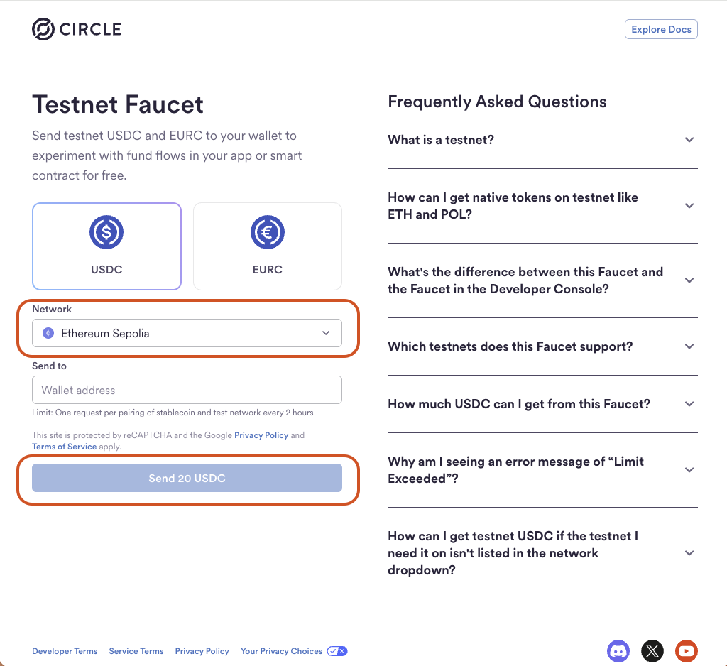Open the Terms of Service link
The width and height of the screenshot is (727, 666).
(64, 447)
